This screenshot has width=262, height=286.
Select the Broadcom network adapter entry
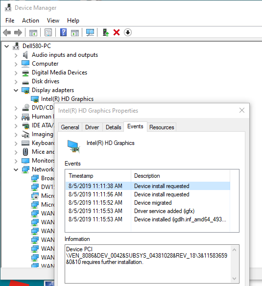pyautogui.click(x=43, y=178)
